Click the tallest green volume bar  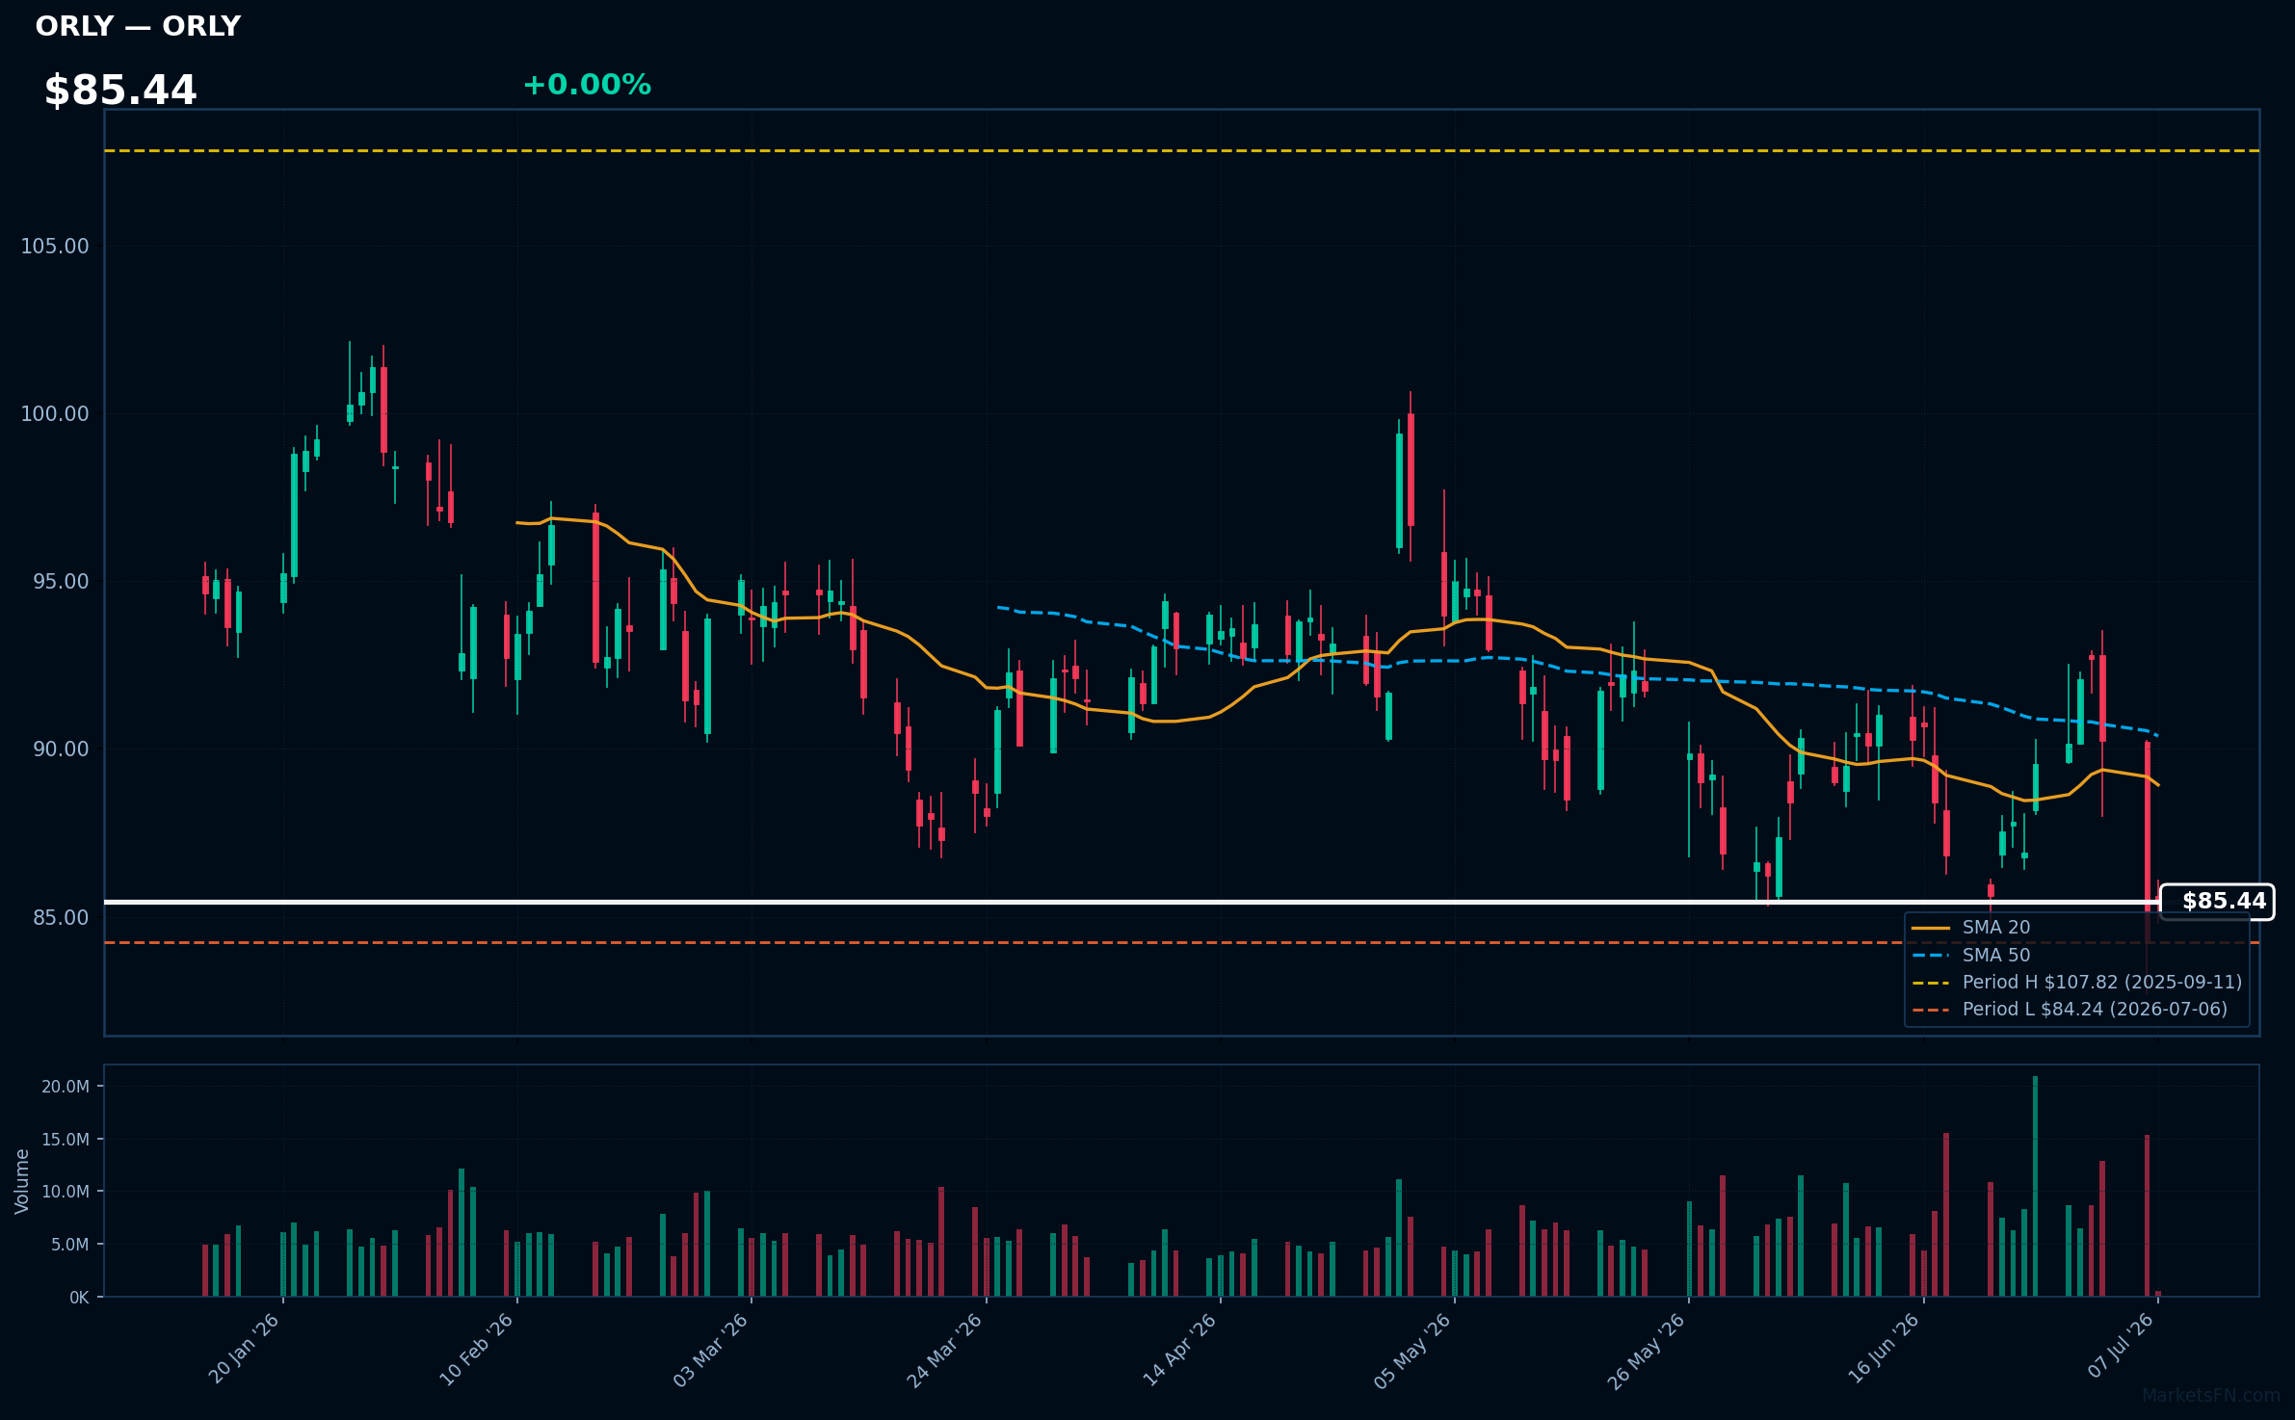tap(2036, 1187)
